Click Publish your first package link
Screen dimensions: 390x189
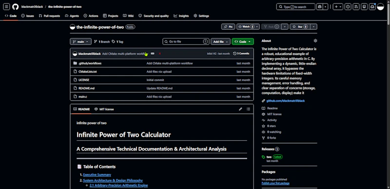(275, 183)
